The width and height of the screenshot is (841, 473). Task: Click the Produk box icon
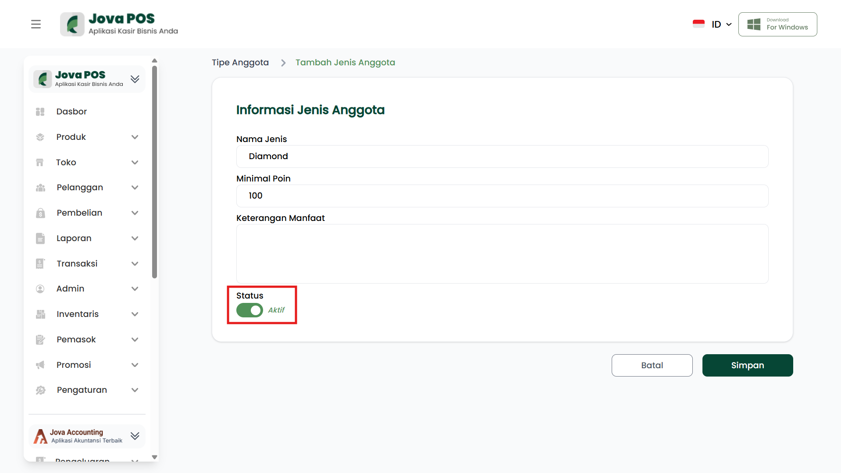click(40, 137)
